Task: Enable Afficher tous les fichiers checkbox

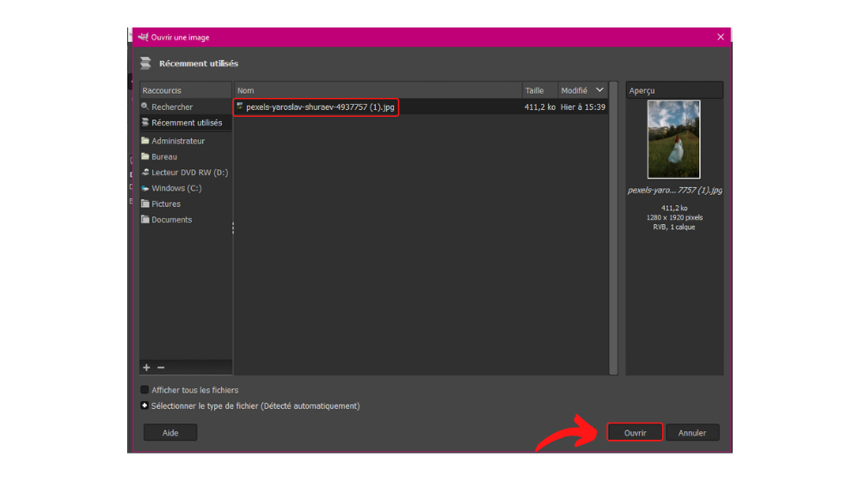Action: (144, 389)
